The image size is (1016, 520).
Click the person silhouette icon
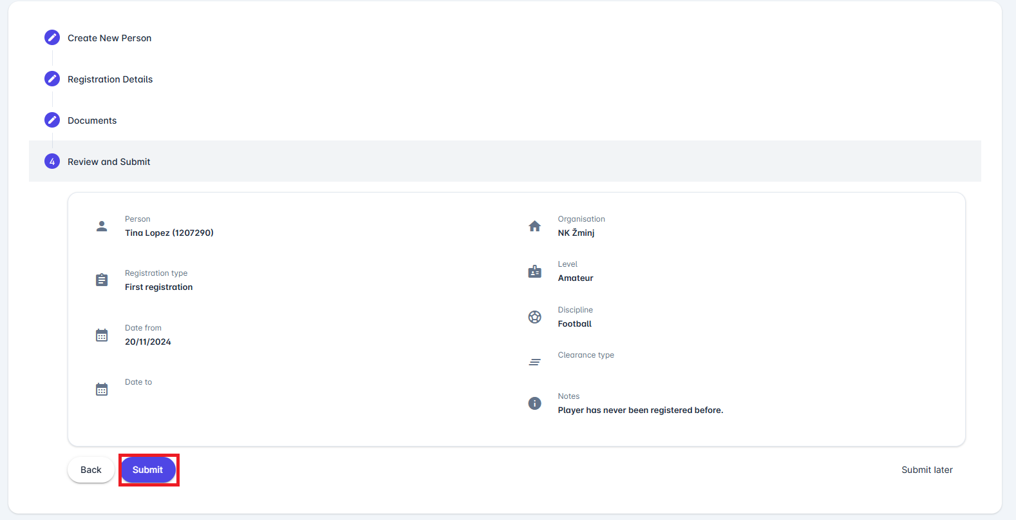tap(102, 226)
